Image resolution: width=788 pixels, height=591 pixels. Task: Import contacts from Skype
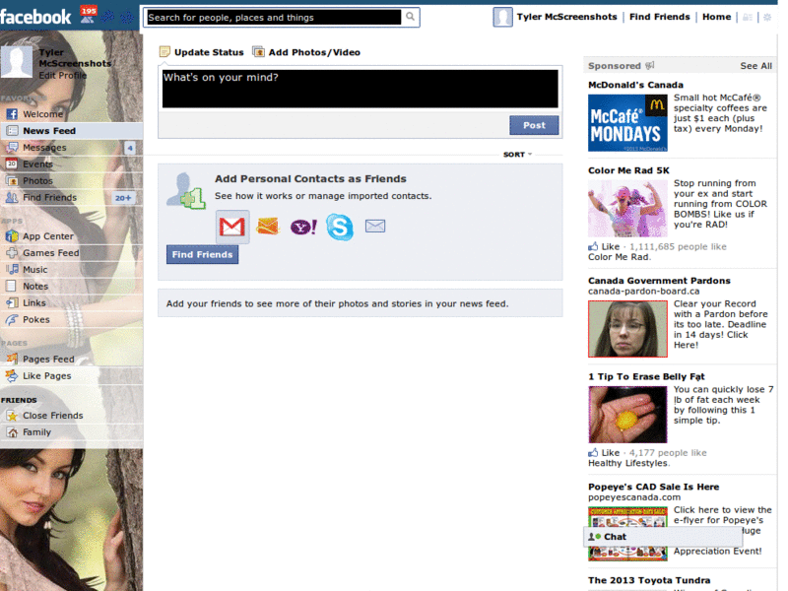click(x=340, y=227)
